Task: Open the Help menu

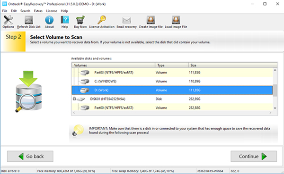Action: pyautogui.click(x=64, y=11)
